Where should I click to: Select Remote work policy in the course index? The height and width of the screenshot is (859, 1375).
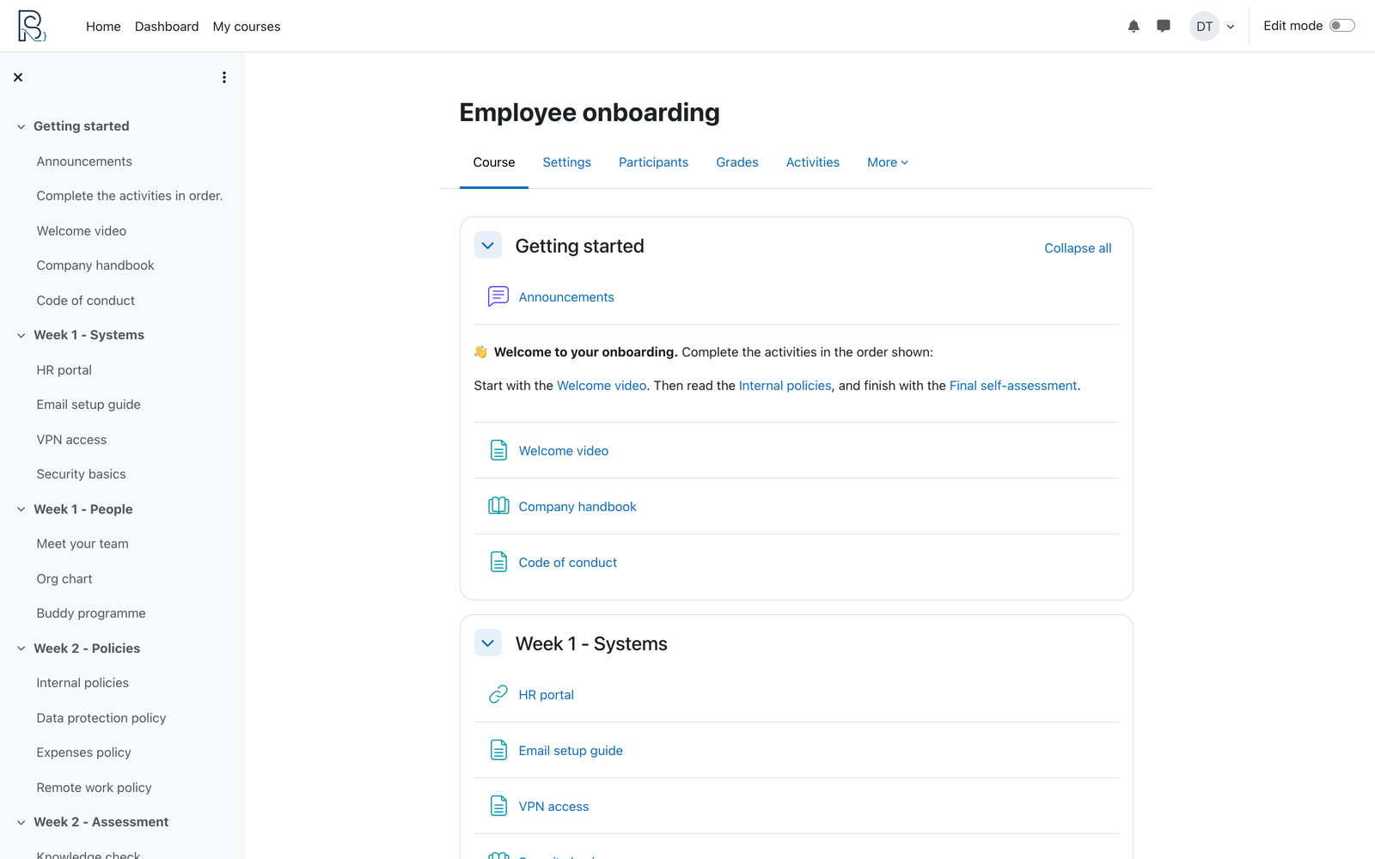95,788
